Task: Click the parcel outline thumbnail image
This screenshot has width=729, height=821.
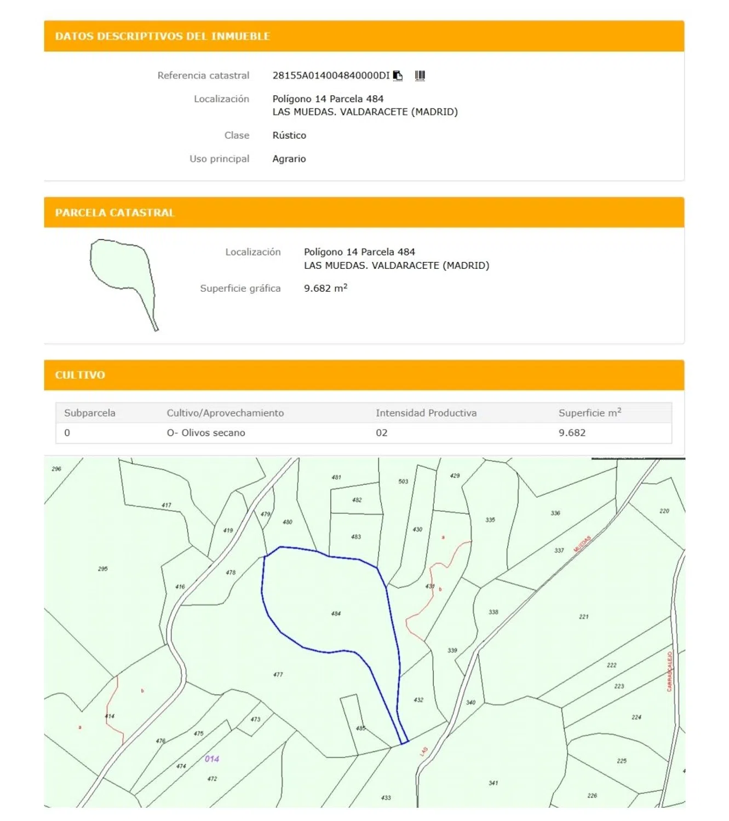Action: (x=123, y=285)
